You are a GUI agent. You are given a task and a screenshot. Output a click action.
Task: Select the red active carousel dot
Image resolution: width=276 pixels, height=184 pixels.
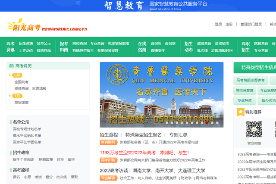pos(207,123)
